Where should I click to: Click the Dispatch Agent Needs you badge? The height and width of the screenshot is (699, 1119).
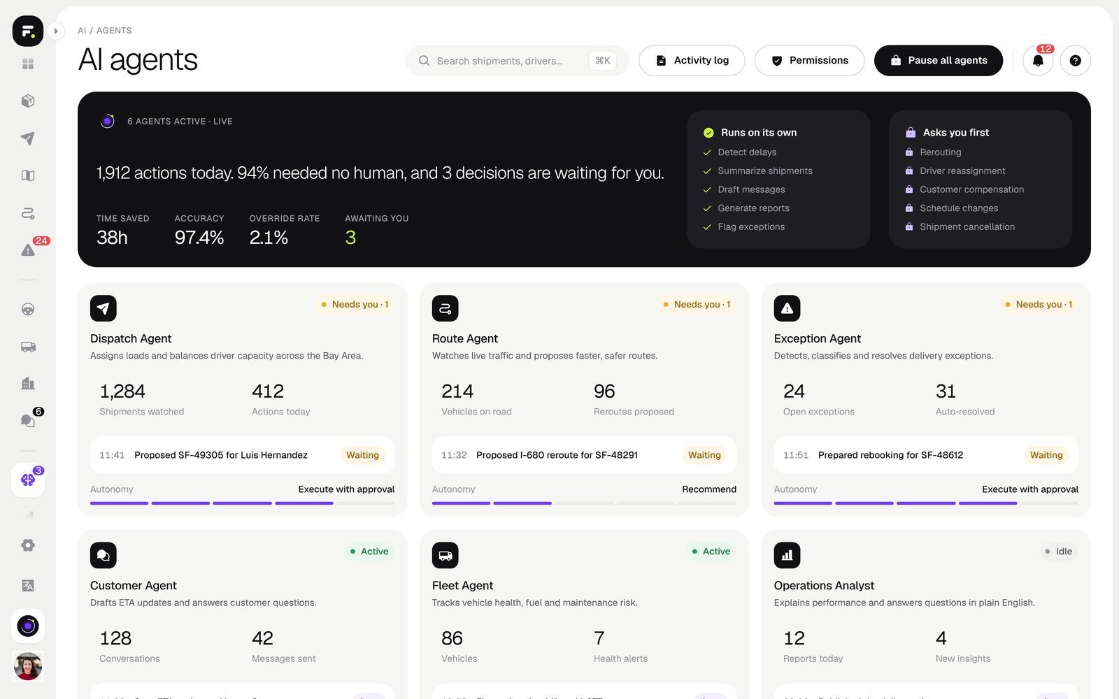[x=355, y=304]
